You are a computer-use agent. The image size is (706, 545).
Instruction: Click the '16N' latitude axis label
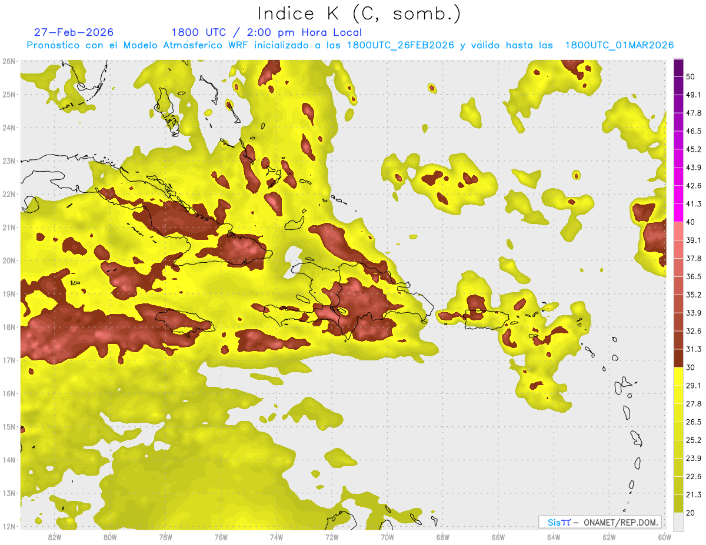(x=9, y=393)
